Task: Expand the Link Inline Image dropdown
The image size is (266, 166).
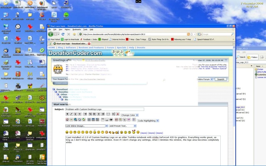Action: pyautogui.click(x=86, y=126)
